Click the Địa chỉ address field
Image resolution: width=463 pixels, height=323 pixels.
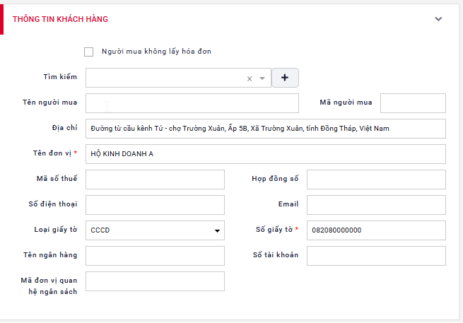(x=265, y=129)
